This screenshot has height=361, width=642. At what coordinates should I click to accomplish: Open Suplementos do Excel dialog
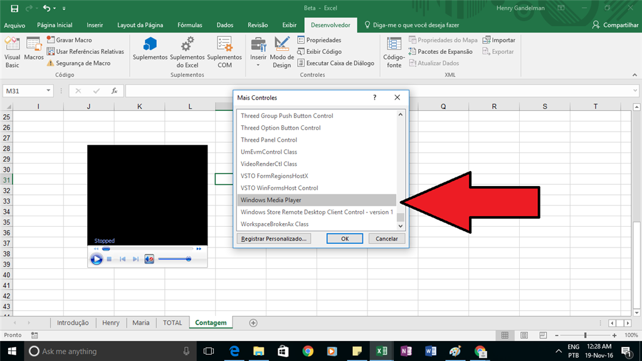(187, 52)
